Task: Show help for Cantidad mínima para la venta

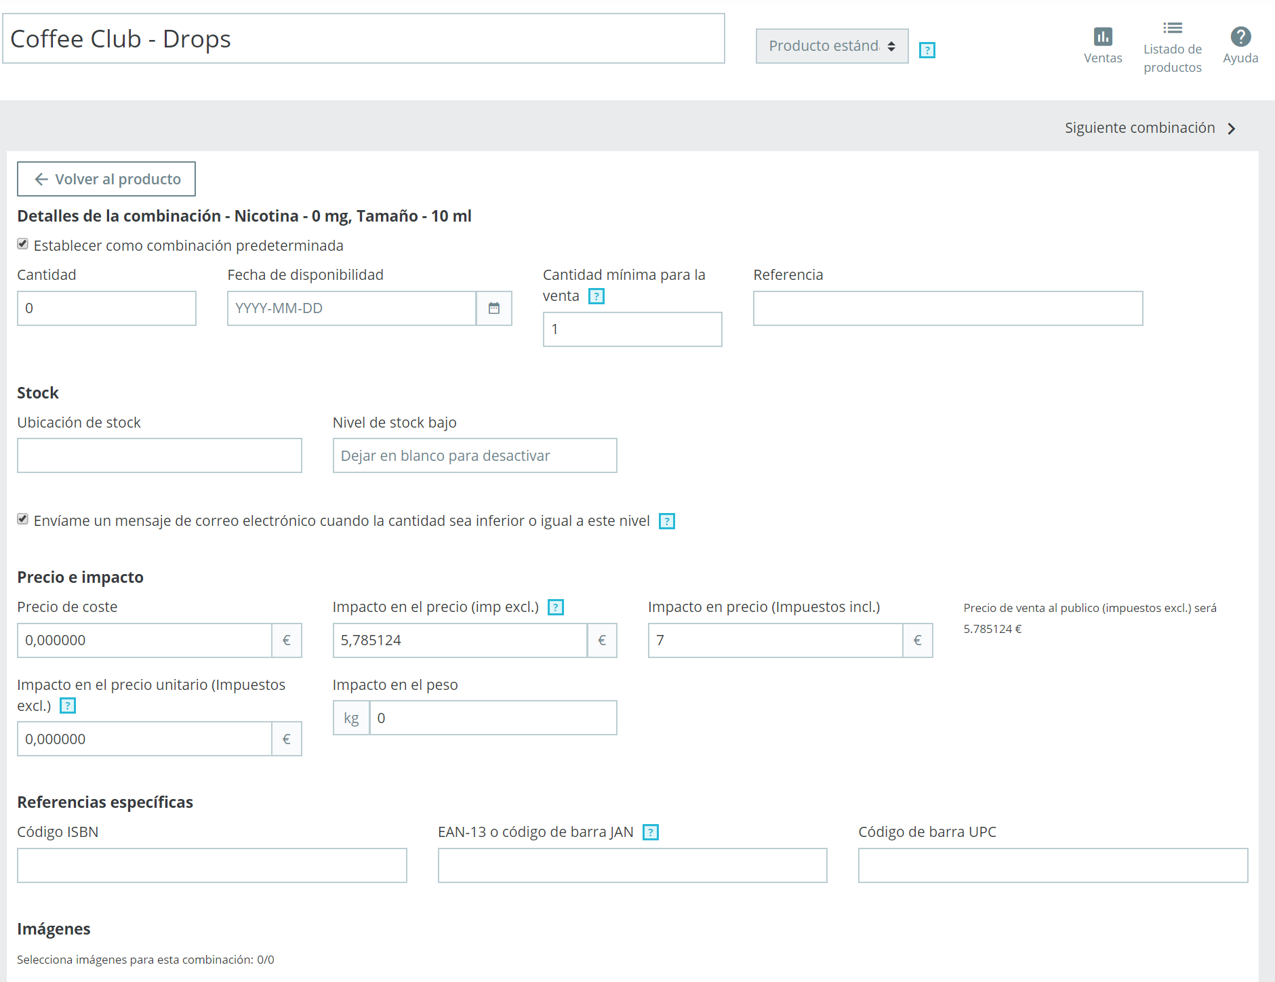Action: 596,296
